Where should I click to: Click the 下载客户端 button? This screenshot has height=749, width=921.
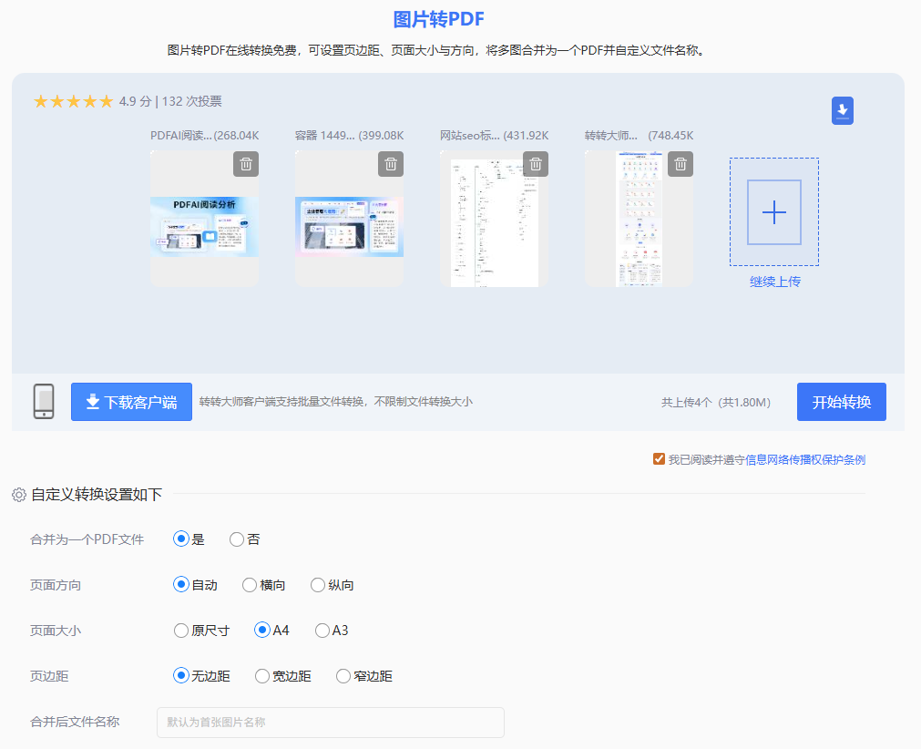click(131, 401)
